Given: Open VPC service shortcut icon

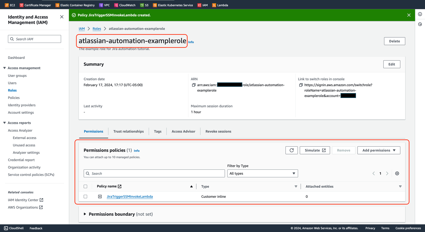Looking at the screenshot, I should tap(101, 5).
